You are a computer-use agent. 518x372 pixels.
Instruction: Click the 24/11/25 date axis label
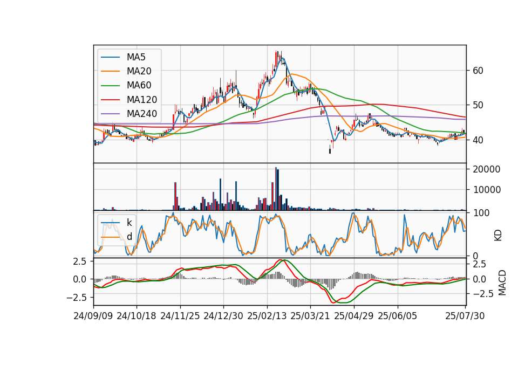(x=180, y=316)
